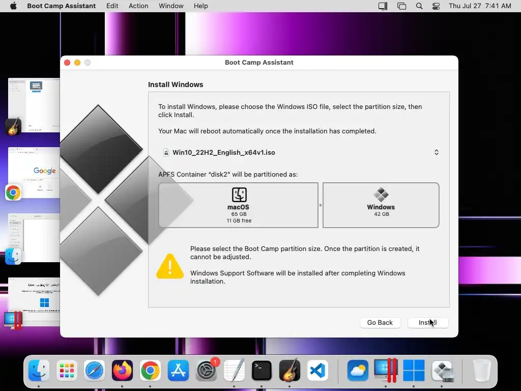Open Terminal from the Dock

tap(262, 370)
